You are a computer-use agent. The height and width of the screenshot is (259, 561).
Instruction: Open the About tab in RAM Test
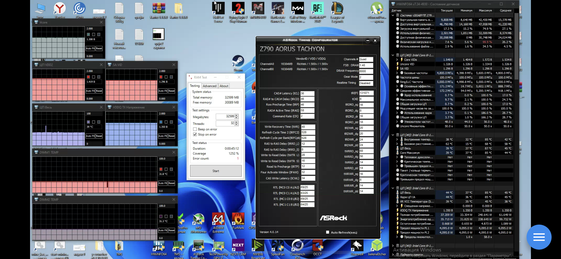click(224, 86)
